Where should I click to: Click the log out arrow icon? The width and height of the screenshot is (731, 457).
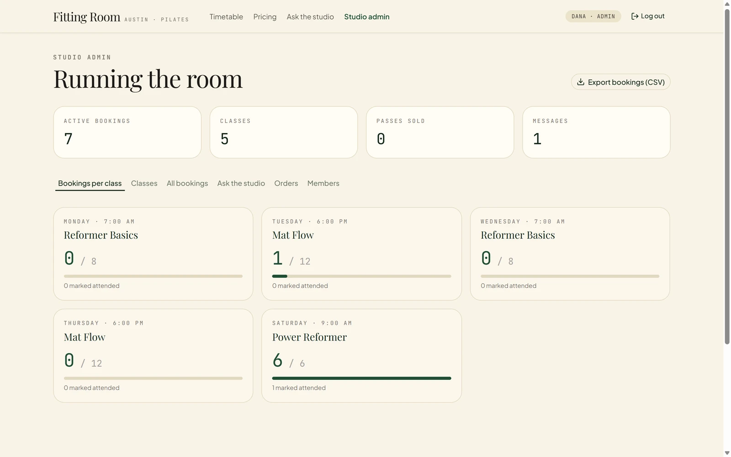635,16
